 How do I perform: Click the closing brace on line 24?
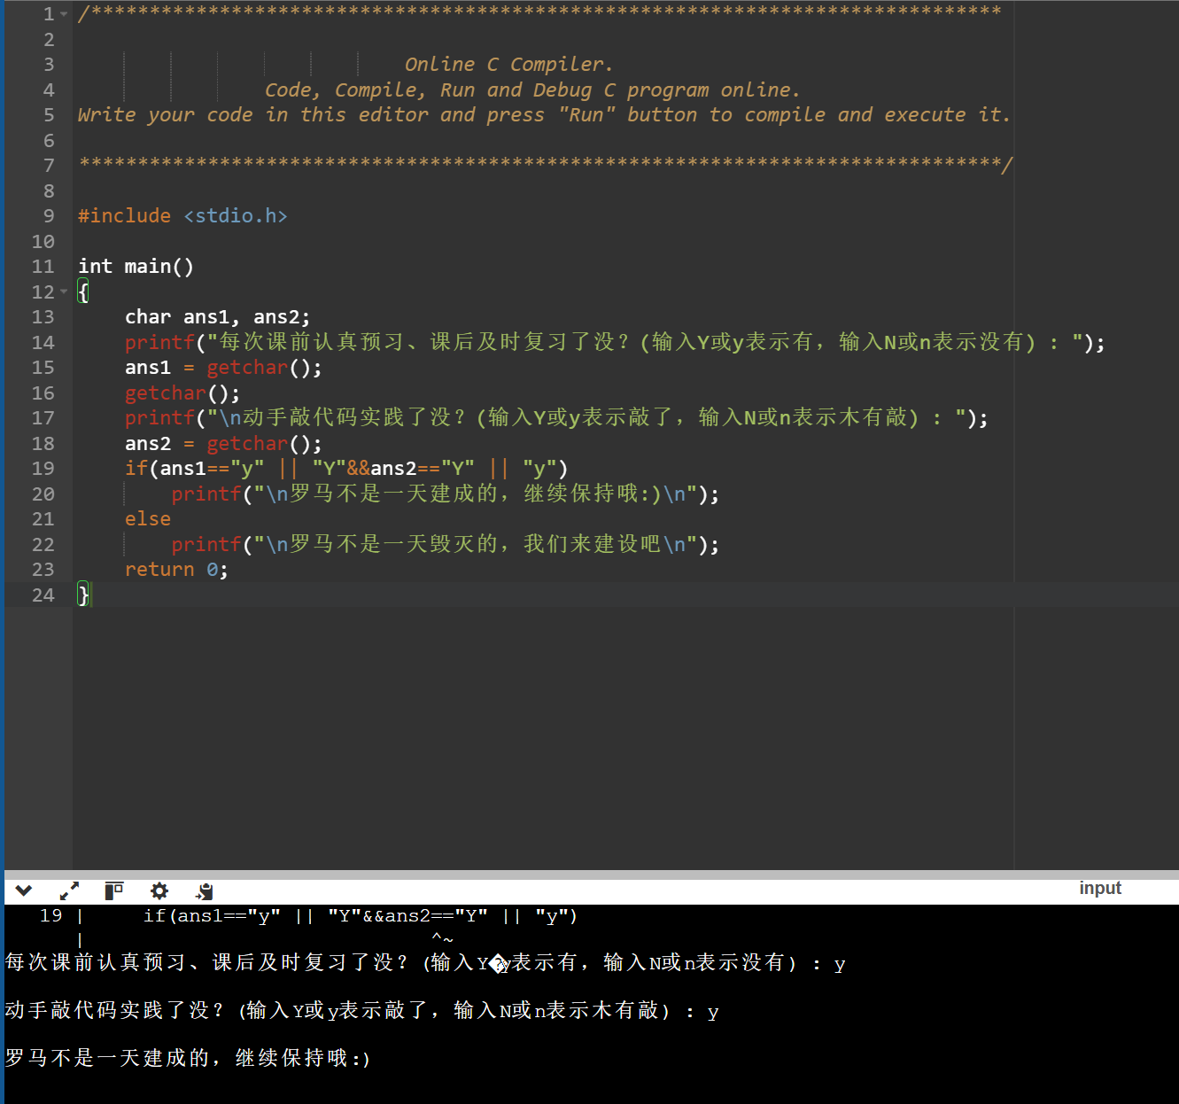click(x=83, y=595)
